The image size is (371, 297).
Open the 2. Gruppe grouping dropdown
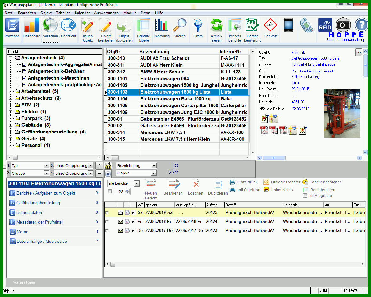pyautogui.click(x=46, y=173)
